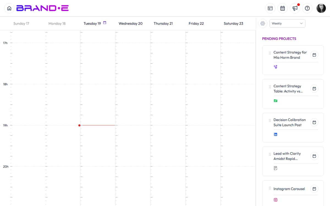Viewport: 330px width, 206px height.
Task: Open calendar settings gear icon
Action: (x=263, y=23)
